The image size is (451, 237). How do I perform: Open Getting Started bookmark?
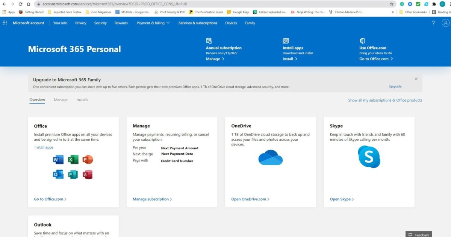[31, 12]
